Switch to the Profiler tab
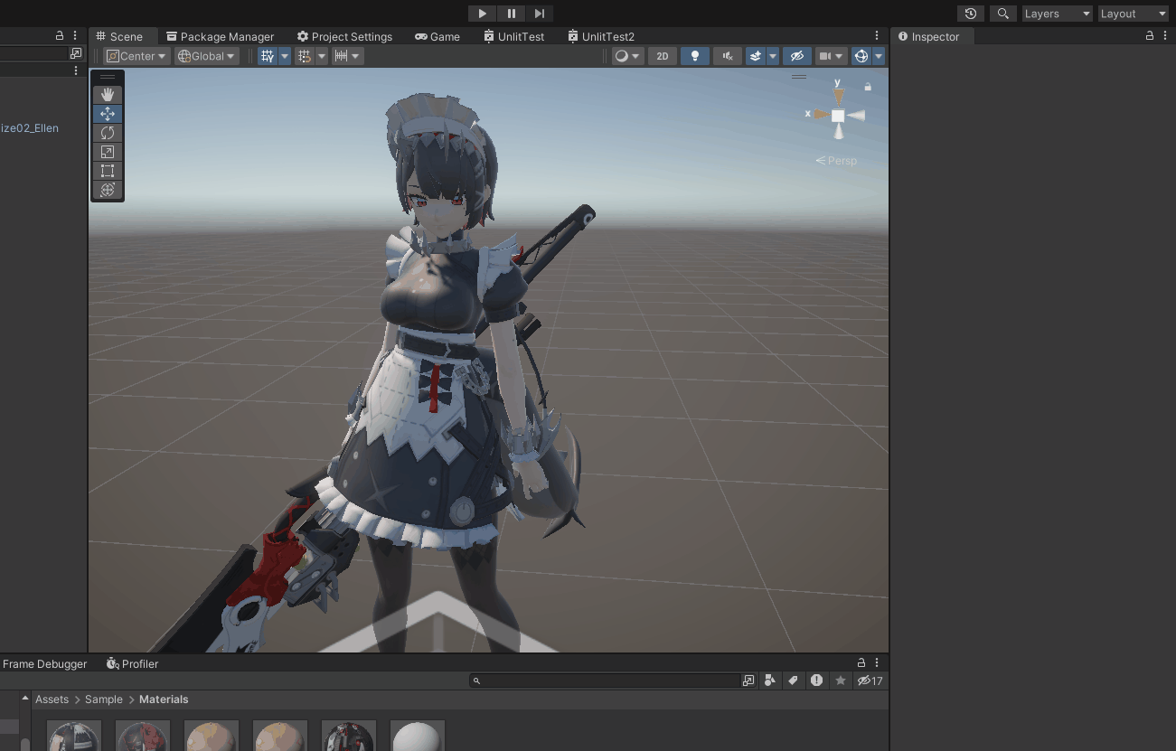The height and width of the screenshot is (751, 1176). (133, 663)
